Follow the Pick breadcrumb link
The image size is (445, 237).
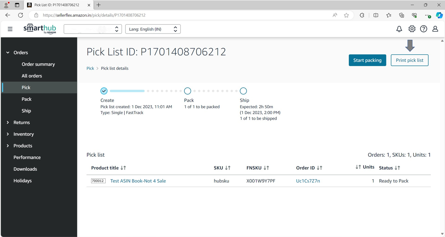pos(90,68)
